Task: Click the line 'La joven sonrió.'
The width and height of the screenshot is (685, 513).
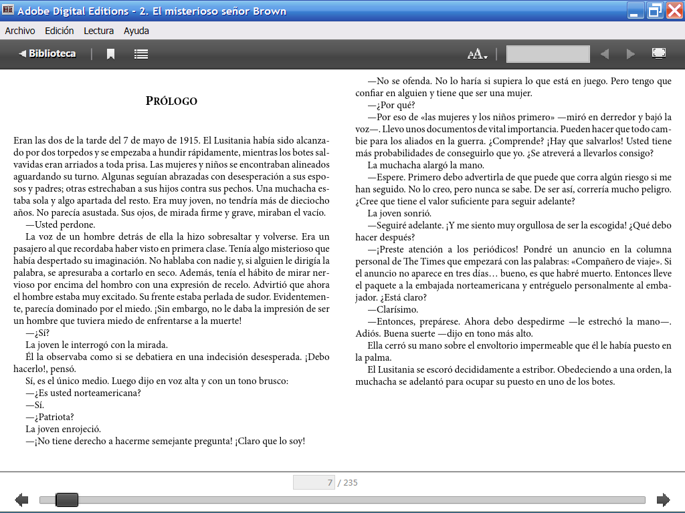Action: [x=399, y=213]
